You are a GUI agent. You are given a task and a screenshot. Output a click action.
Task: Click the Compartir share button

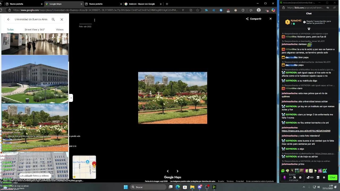(254, 19)
